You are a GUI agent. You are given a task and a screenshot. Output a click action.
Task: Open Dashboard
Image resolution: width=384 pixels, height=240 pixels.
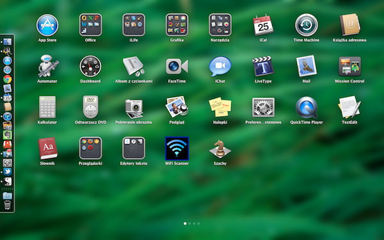click(90, 66)
